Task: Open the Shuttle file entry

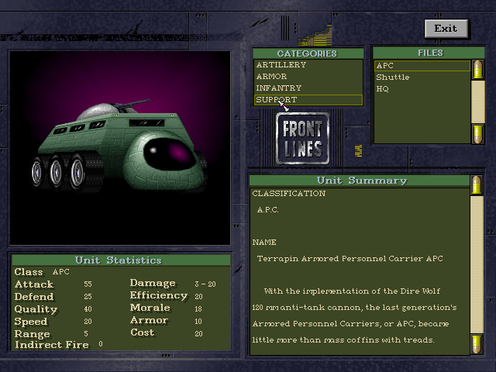Action: pyautogui.click(x=422, y=77)
